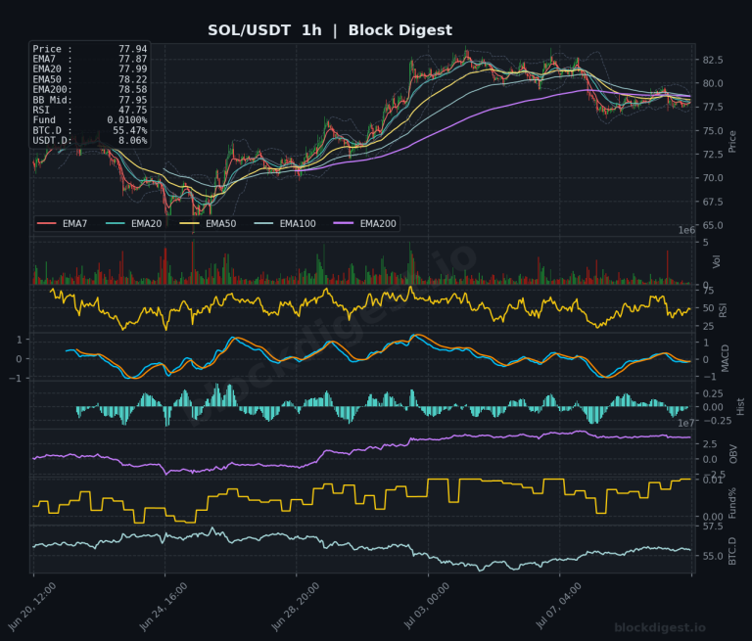752x641 pixels.
Task: Click the 72.5 price axis tick label
Action: [x=713, y=155]
